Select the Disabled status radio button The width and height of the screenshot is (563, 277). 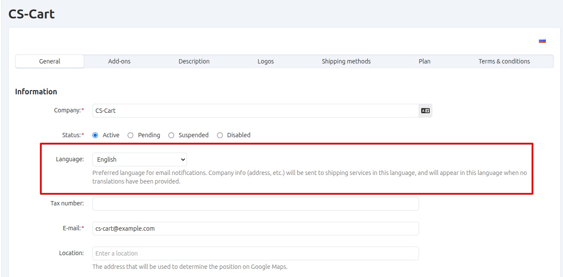[x=220, y=135]
